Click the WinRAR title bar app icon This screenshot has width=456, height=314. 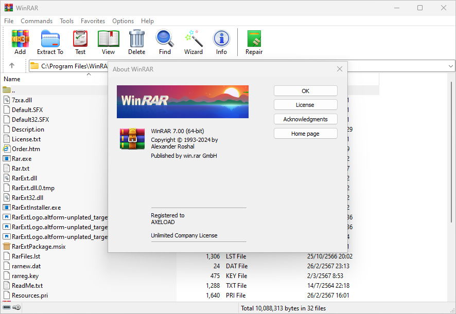(9, 8)
